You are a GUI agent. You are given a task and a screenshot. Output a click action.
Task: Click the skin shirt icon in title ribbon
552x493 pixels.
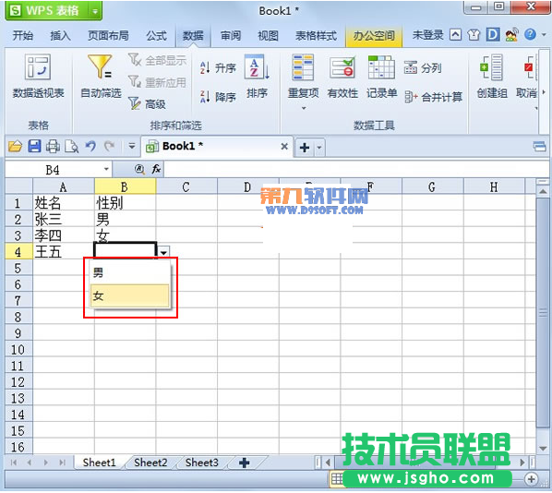click(x=474, y=35)
